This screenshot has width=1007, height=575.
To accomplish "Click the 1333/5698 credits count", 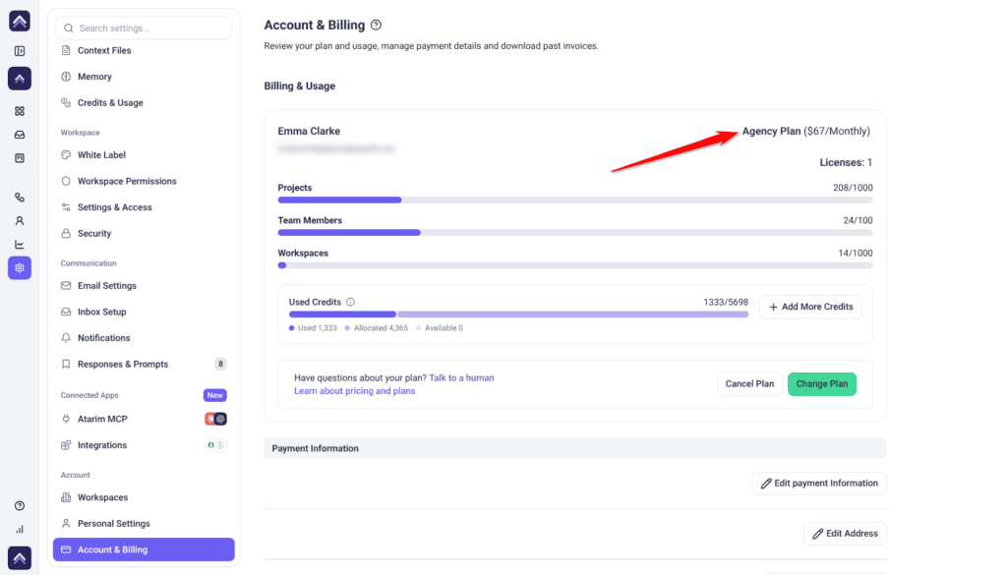I will tap(726, 302).
